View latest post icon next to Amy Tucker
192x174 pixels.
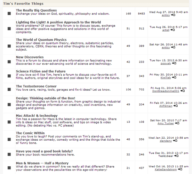click(177, 123)
